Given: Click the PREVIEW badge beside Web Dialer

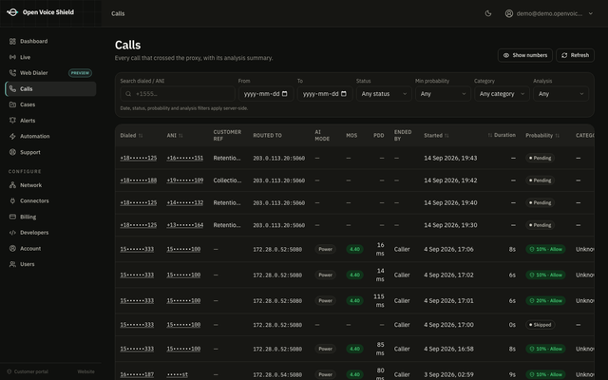Looking at the screenshot, I should 80,73.
